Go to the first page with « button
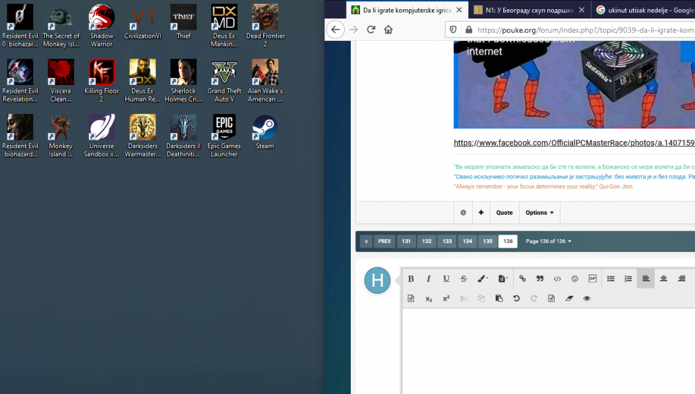This screenshot has width=695, height=394. [x=366, y=241]
